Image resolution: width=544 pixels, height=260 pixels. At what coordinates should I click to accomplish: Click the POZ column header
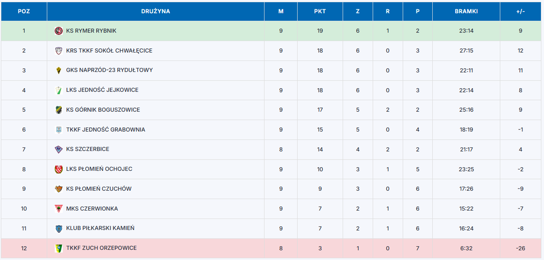[24, 11]
